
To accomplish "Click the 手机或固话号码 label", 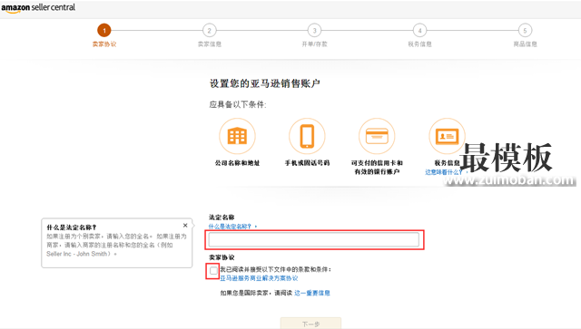I will click(307, 163).
